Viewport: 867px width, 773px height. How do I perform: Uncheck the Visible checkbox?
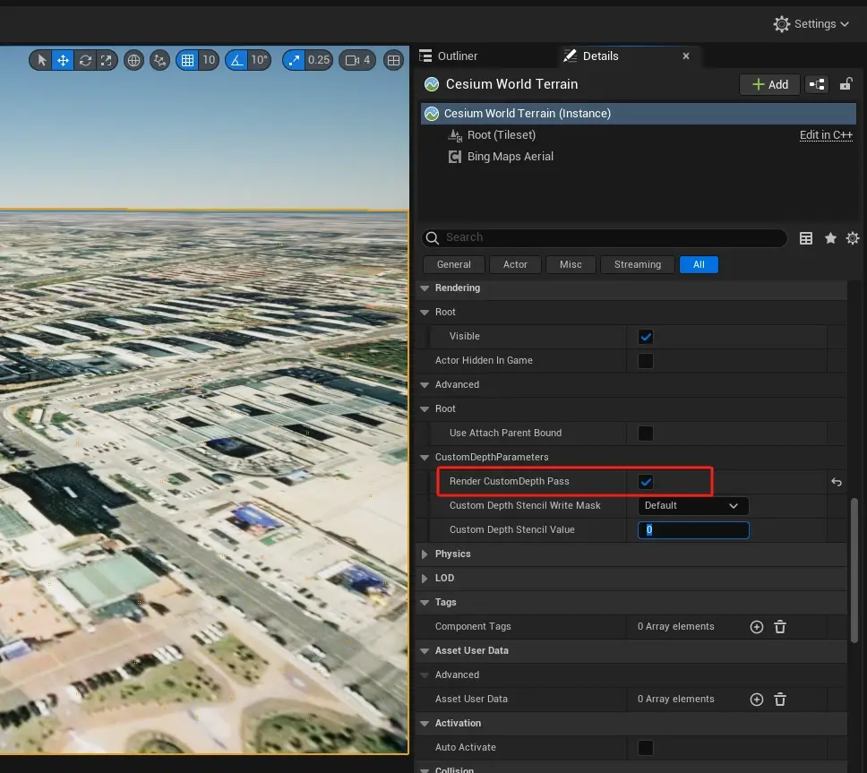pyautogui.click(x=645, y=336)
